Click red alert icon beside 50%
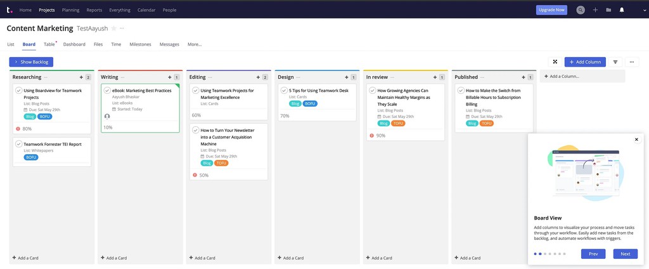 click(x=195, y=175)
